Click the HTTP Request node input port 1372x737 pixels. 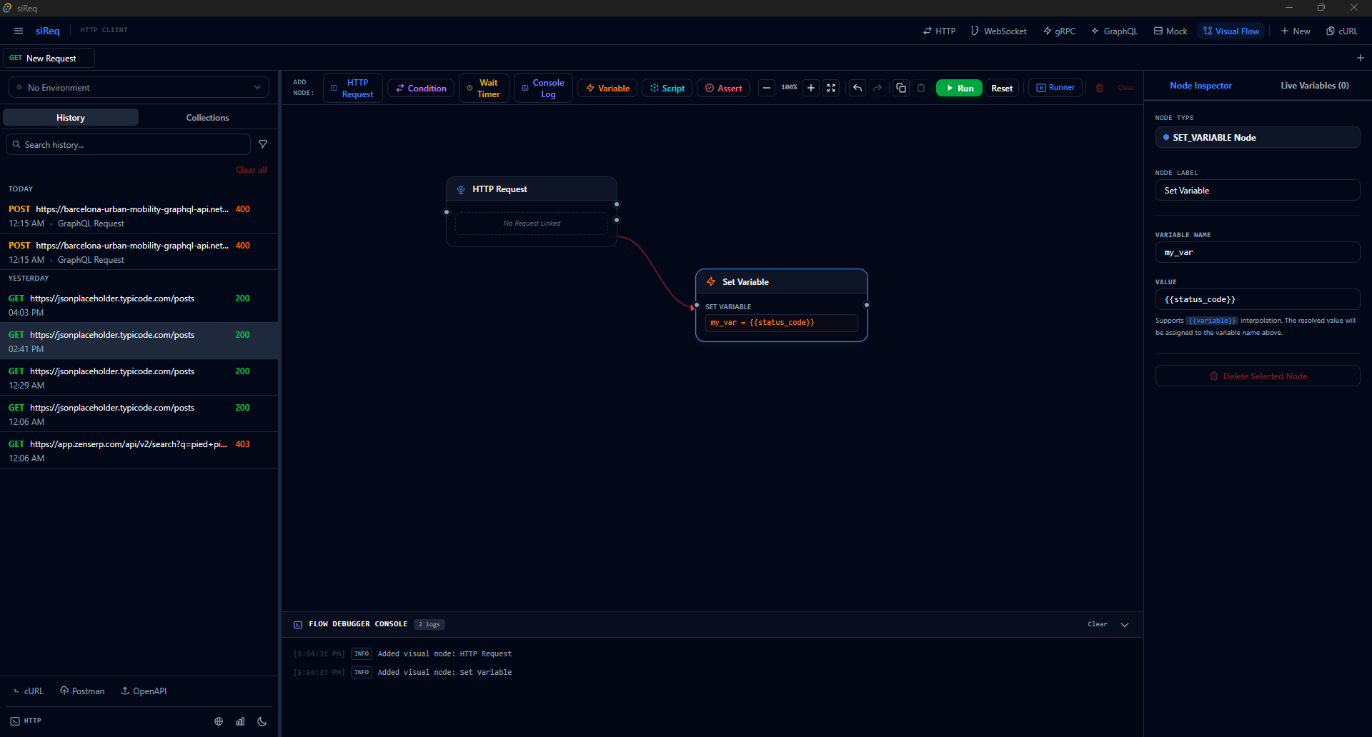(447, 212)
